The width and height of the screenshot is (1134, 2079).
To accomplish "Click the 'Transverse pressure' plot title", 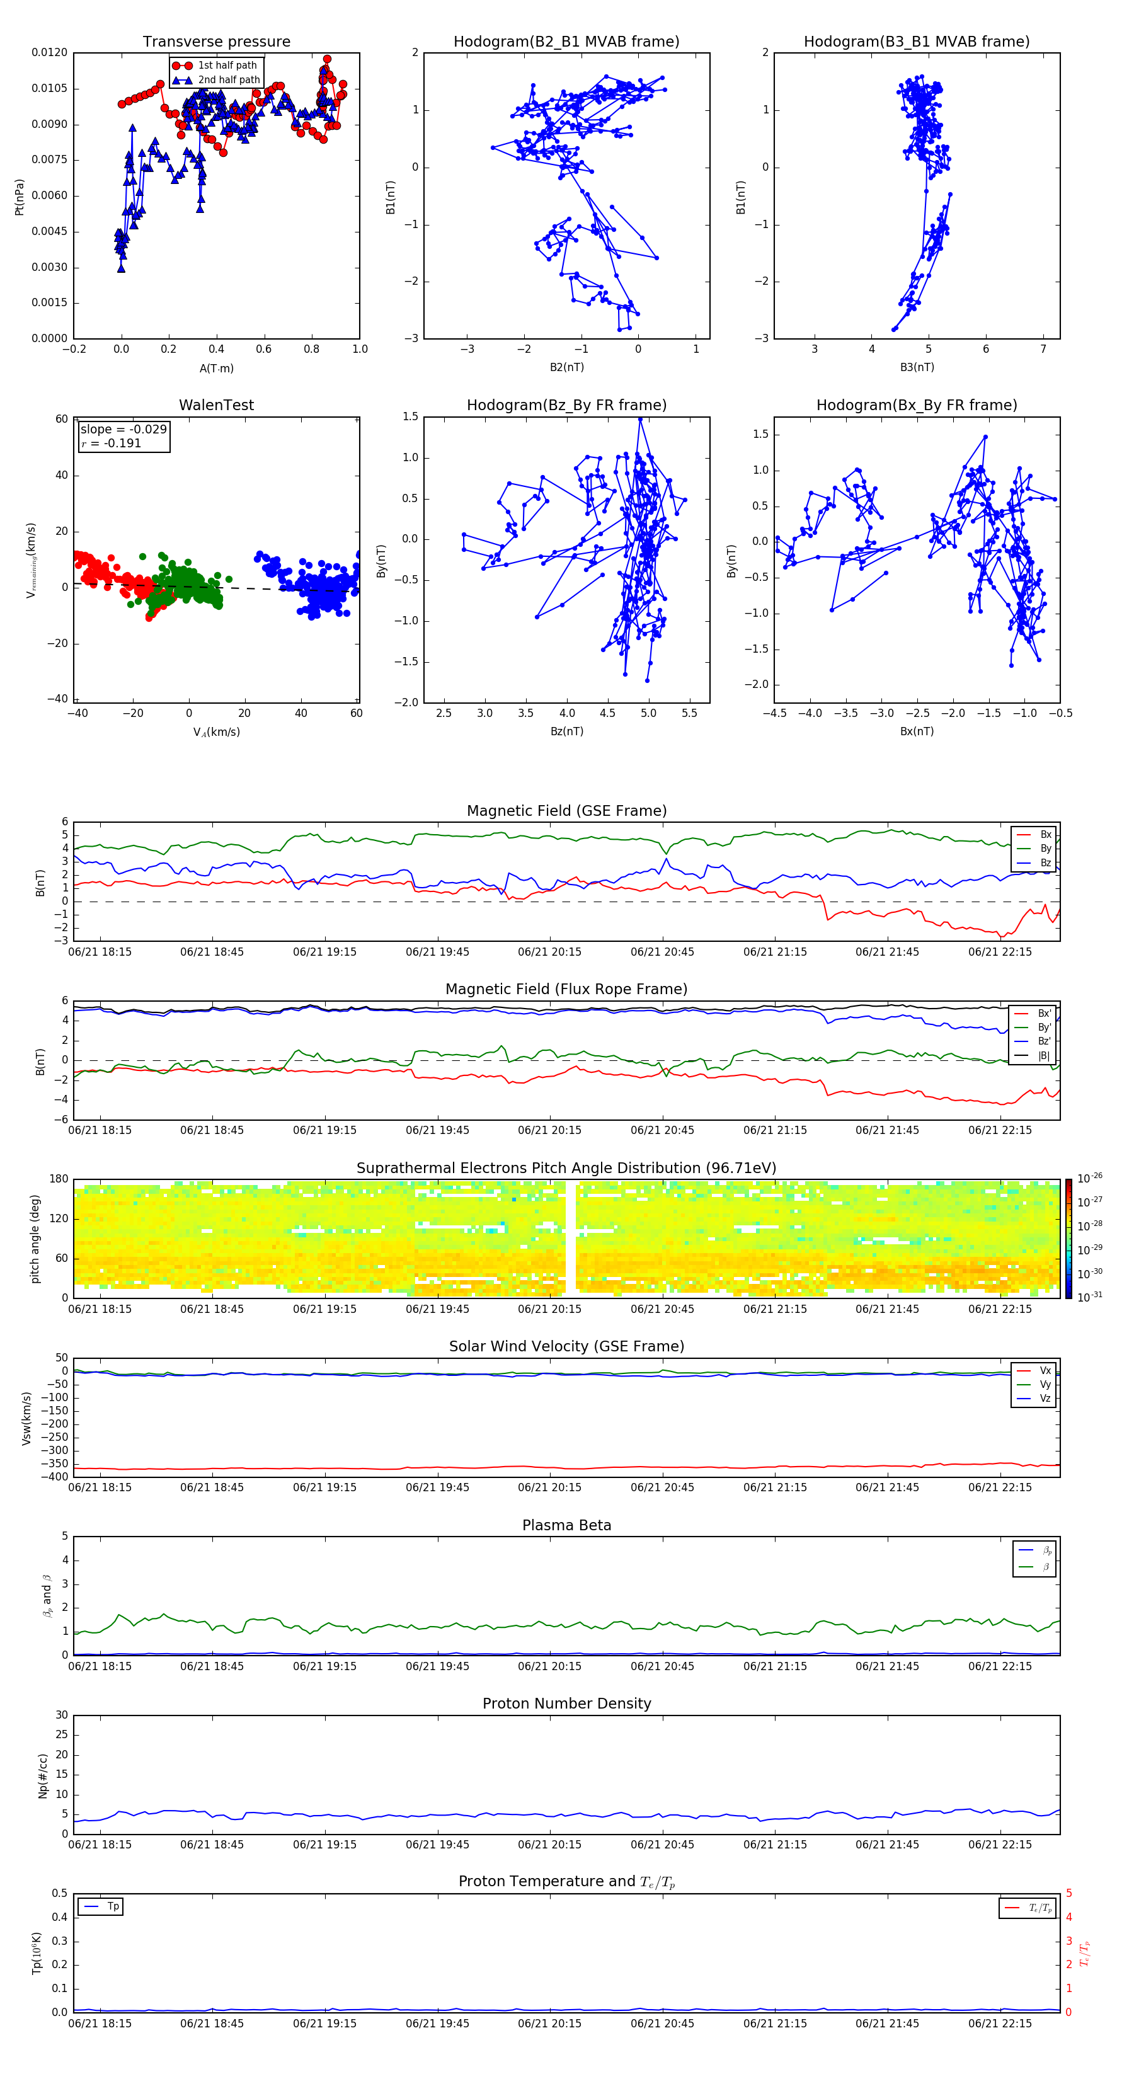I will [x=216, y=41].
